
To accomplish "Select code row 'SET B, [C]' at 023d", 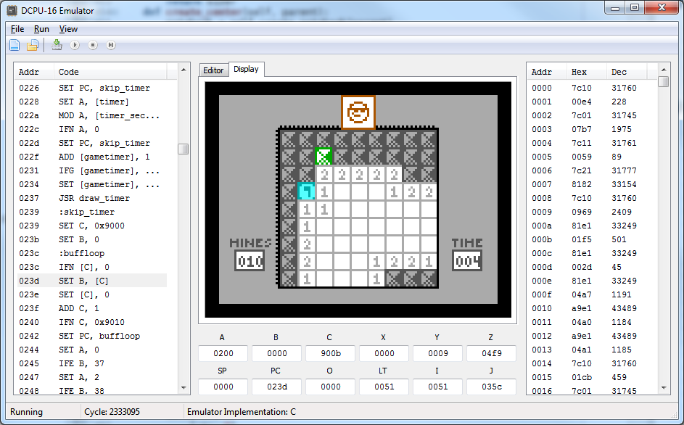I will (91, 281).
